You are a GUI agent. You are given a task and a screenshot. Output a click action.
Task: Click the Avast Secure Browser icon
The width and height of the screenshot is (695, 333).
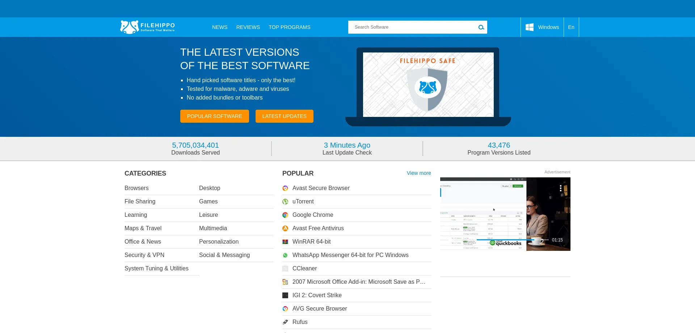point(285,188)
